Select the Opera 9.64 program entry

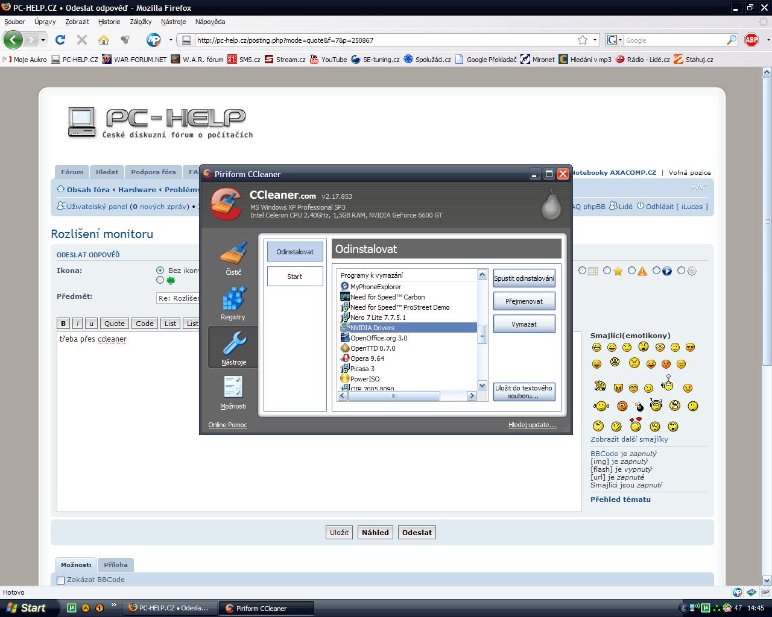pos(367,359)
